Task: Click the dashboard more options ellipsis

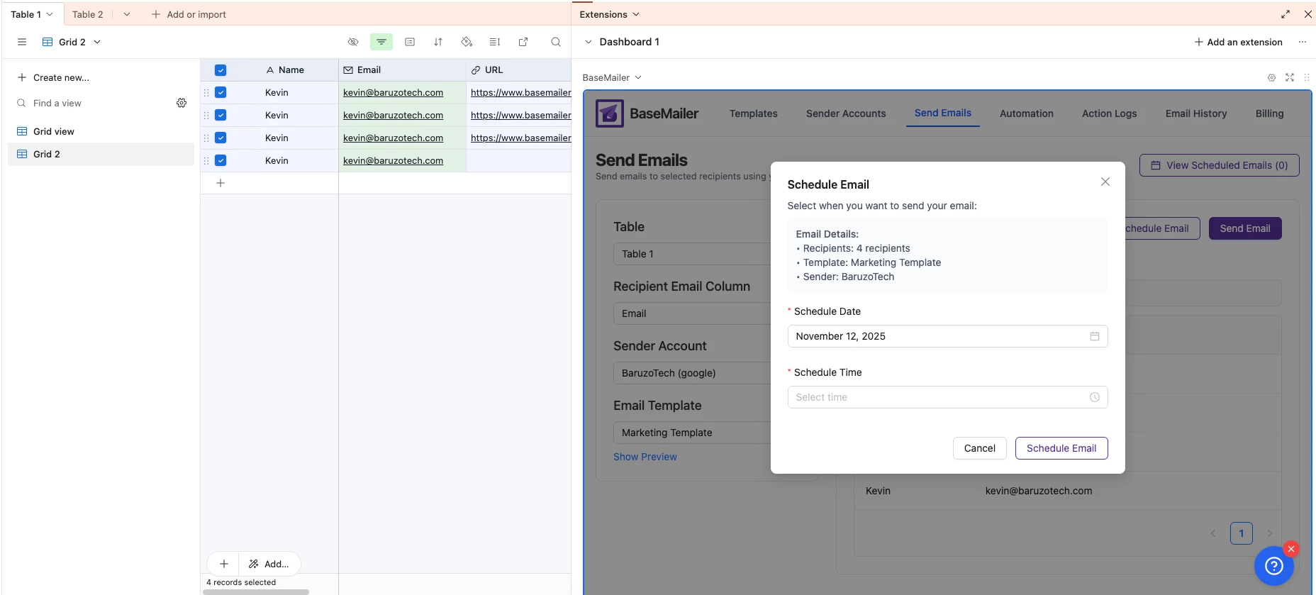Action: pyautogui.click(x=1303, y=42)
